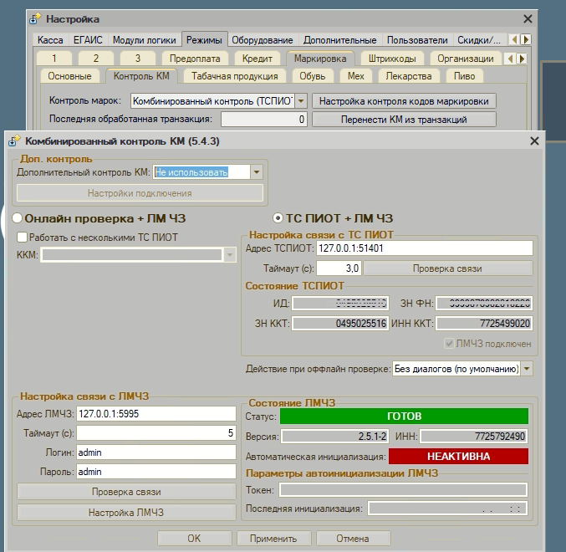Switch to Касса tab
The image size is (566, 552).
coord(50,39)
